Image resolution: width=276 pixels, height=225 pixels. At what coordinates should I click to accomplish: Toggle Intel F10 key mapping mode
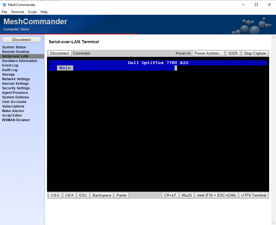pyautogui.click(x=216, y=195)
